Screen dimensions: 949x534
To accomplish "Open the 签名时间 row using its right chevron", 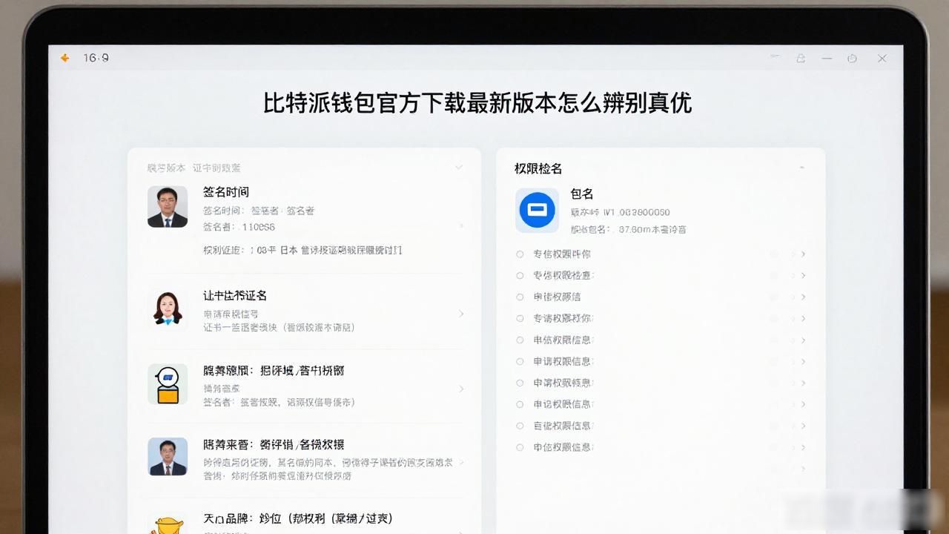I will click(x=461, y=225).
